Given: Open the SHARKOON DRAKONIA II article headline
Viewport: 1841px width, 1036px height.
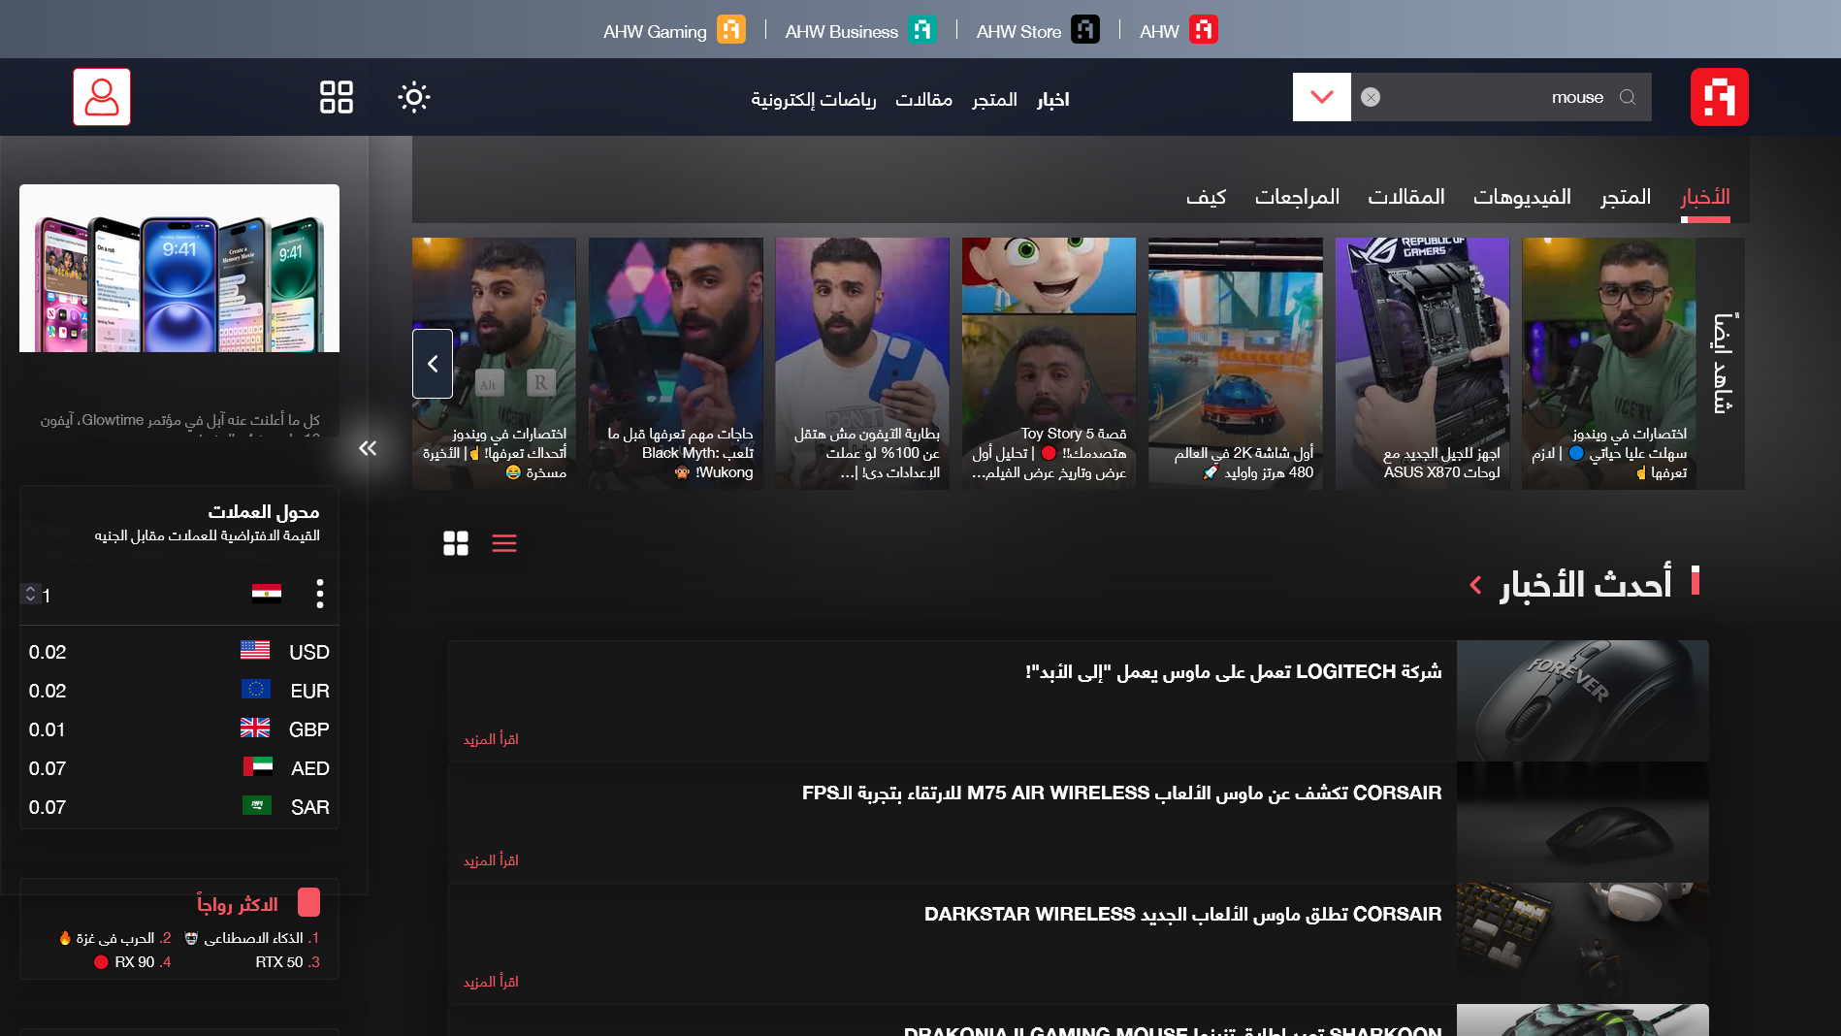Looking at the screenshot, I should [1173, 1030].
